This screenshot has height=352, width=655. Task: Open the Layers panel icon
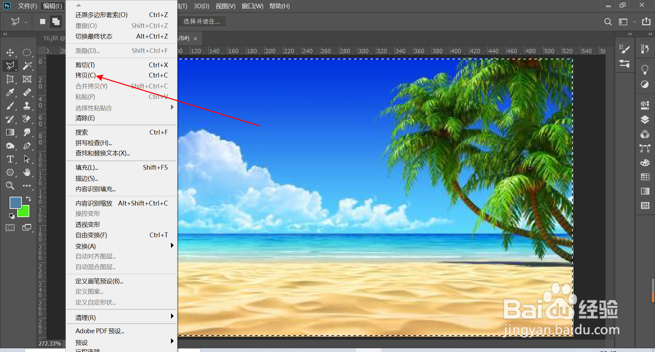(x=645, y=119)
